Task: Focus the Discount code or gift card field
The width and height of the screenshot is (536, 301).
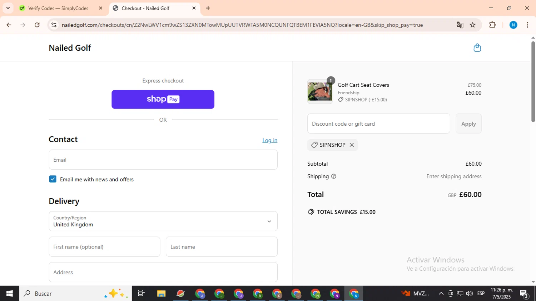Action: tap(379, 124)
